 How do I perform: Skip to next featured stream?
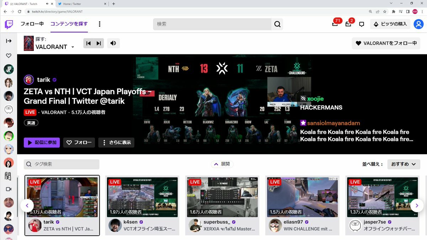99,43
